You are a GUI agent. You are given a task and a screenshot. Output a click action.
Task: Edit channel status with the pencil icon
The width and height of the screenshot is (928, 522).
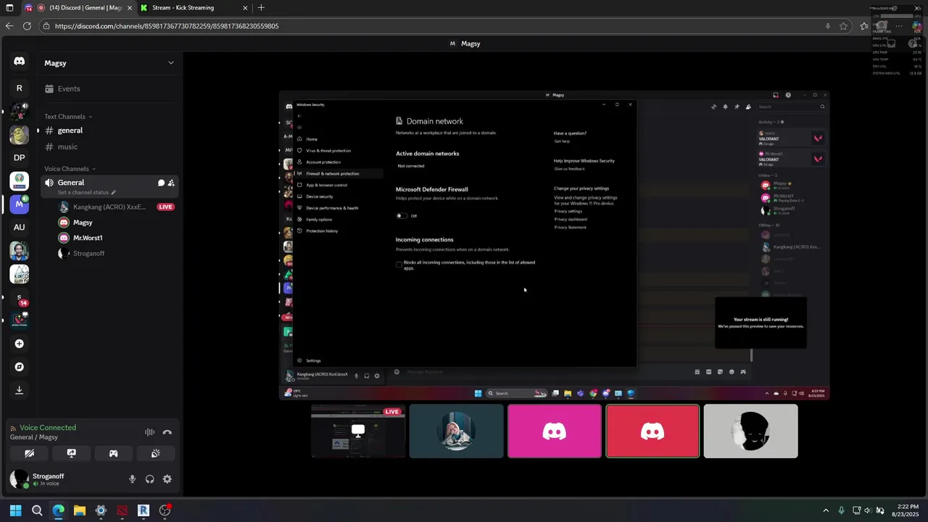pos(113,193)
